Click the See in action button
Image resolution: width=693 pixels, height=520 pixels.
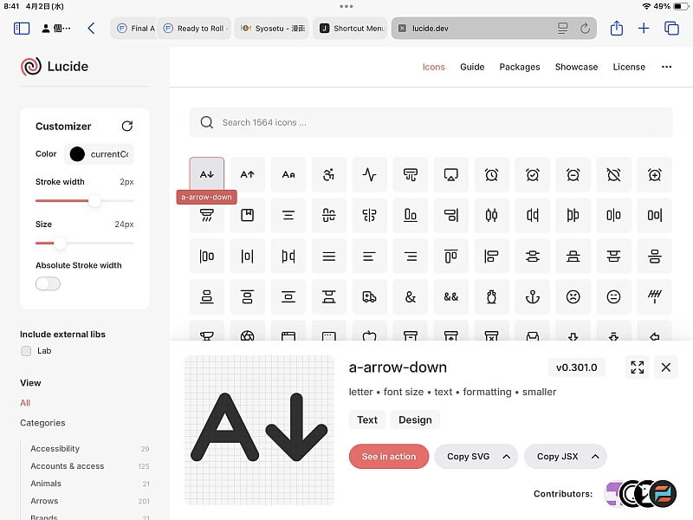pyautogui.click(x=389, y=457)
